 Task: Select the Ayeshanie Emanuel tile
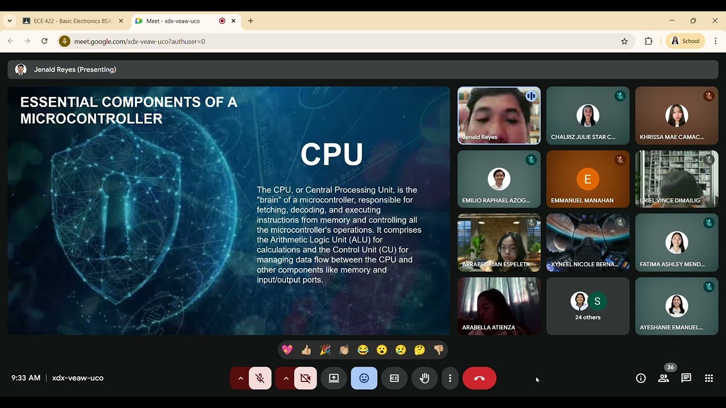pyautogui.click(x=677, y=306)
